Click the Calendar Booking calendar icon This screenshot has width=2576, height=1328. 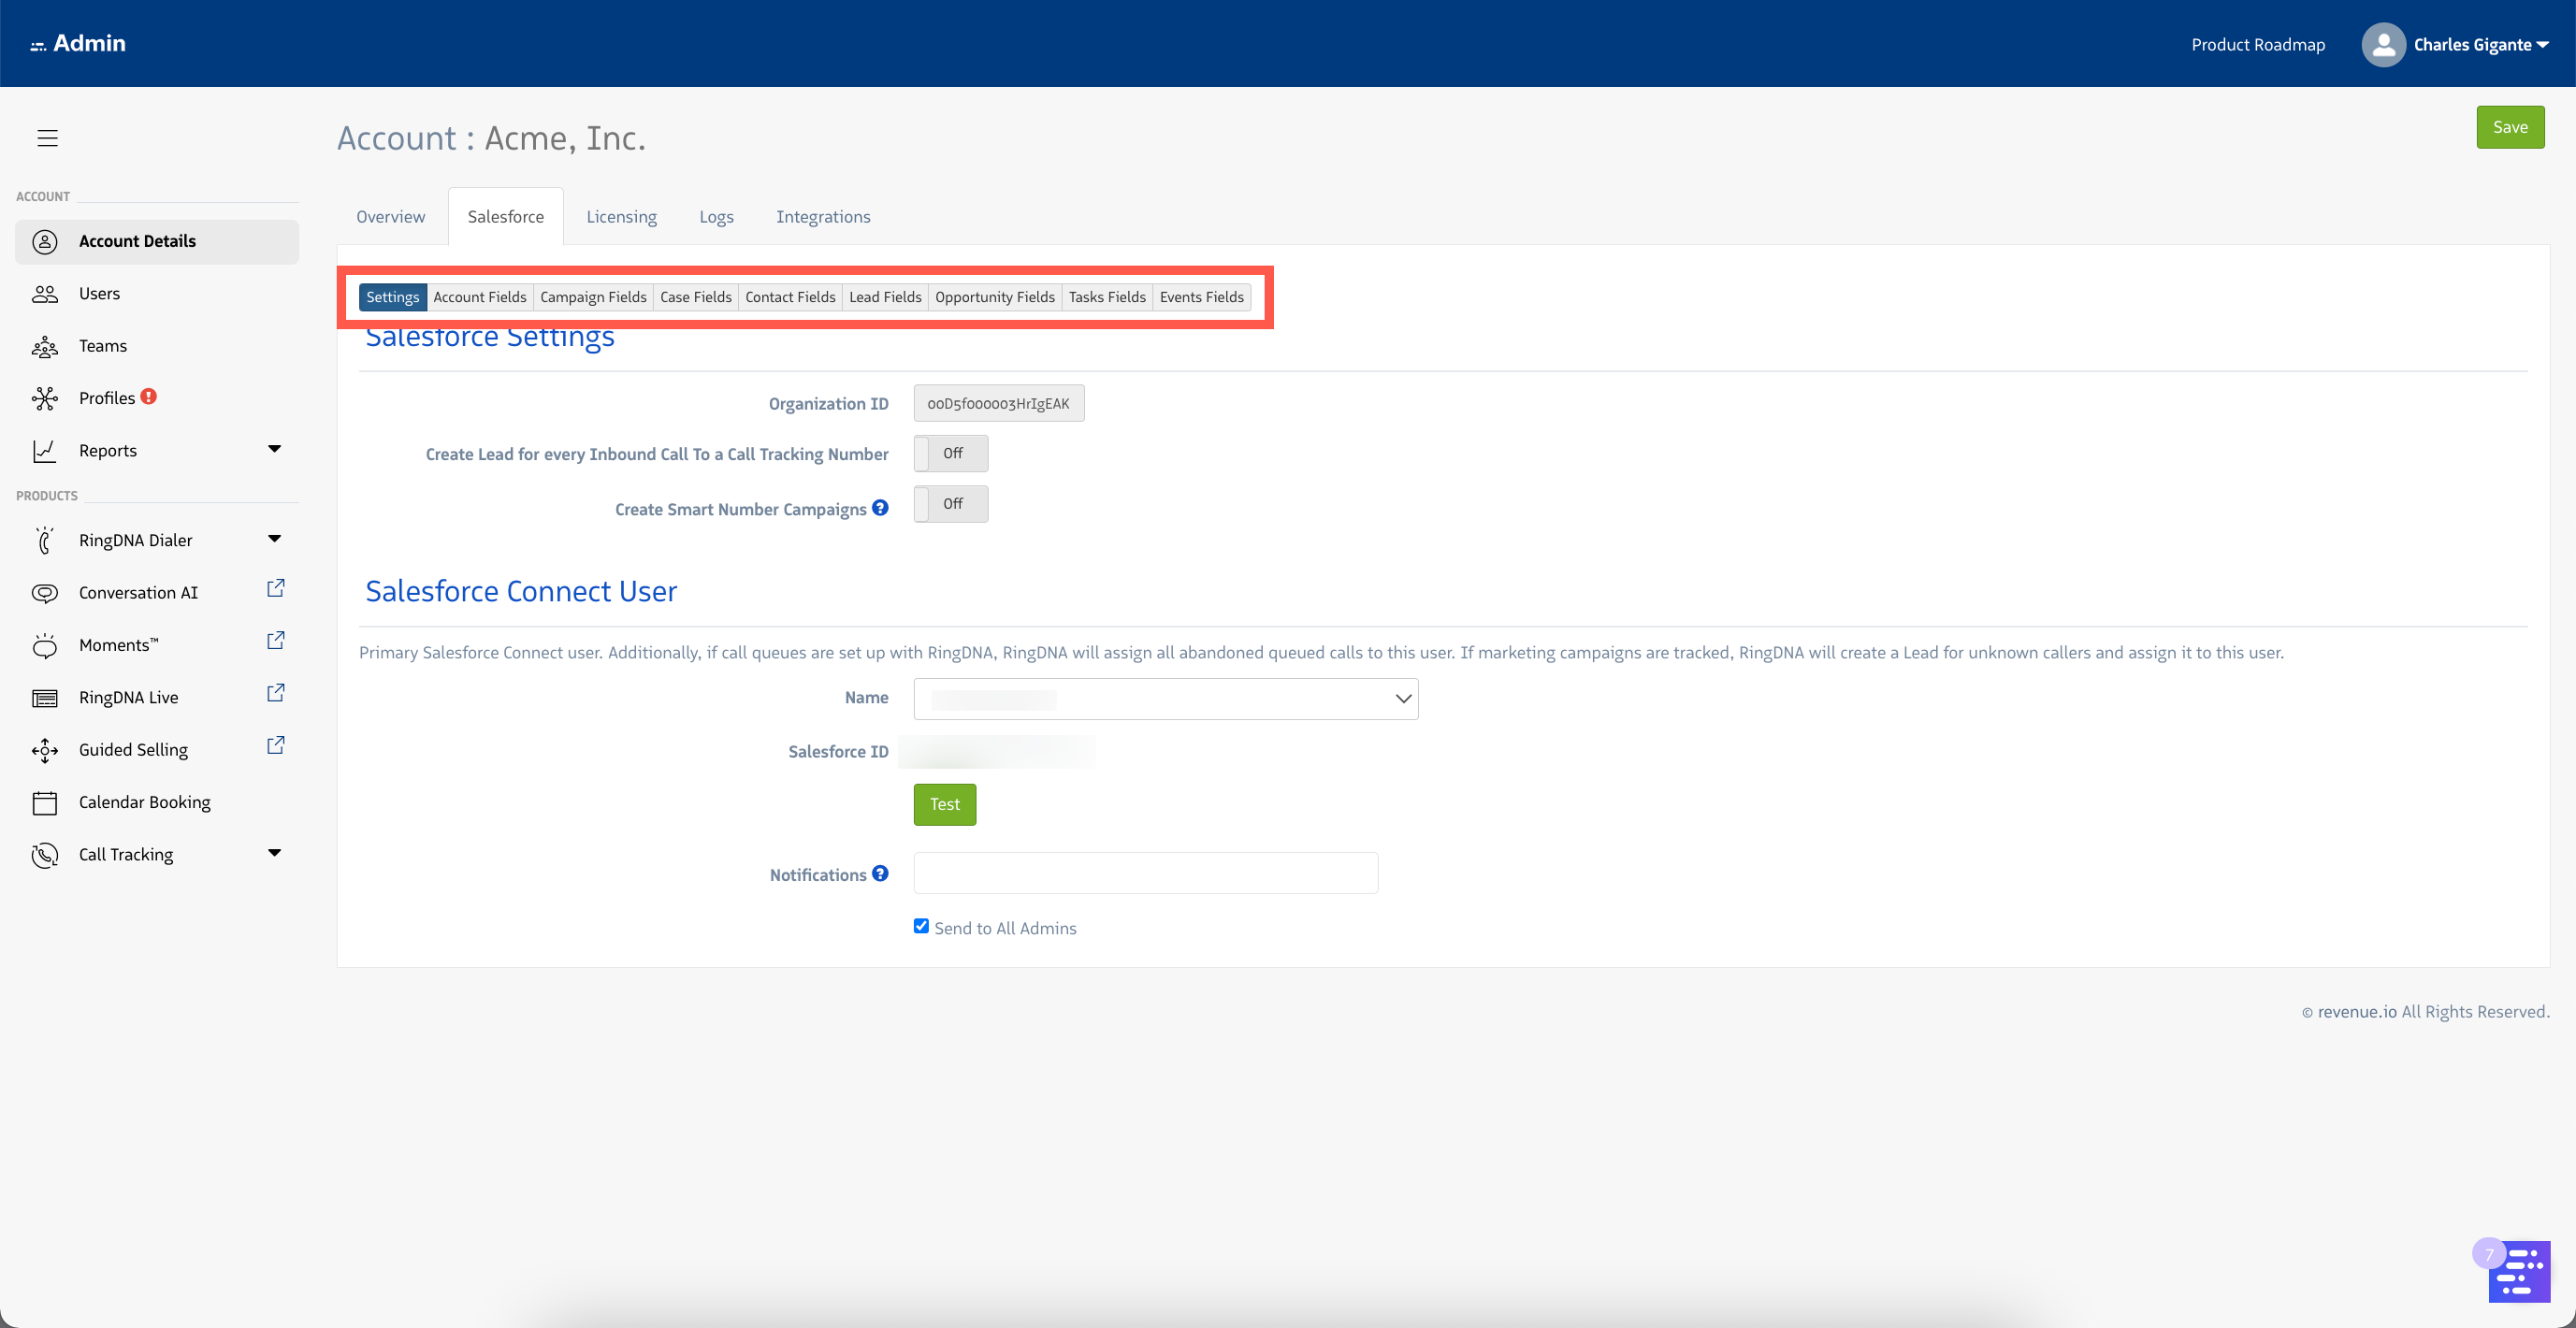pos(45,803)
